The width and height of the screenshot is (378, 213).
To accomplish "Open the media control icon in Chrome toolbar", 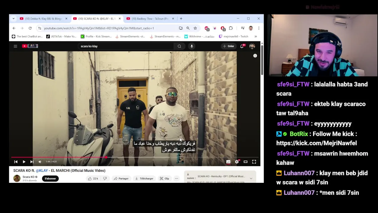I will pos(243,28).
